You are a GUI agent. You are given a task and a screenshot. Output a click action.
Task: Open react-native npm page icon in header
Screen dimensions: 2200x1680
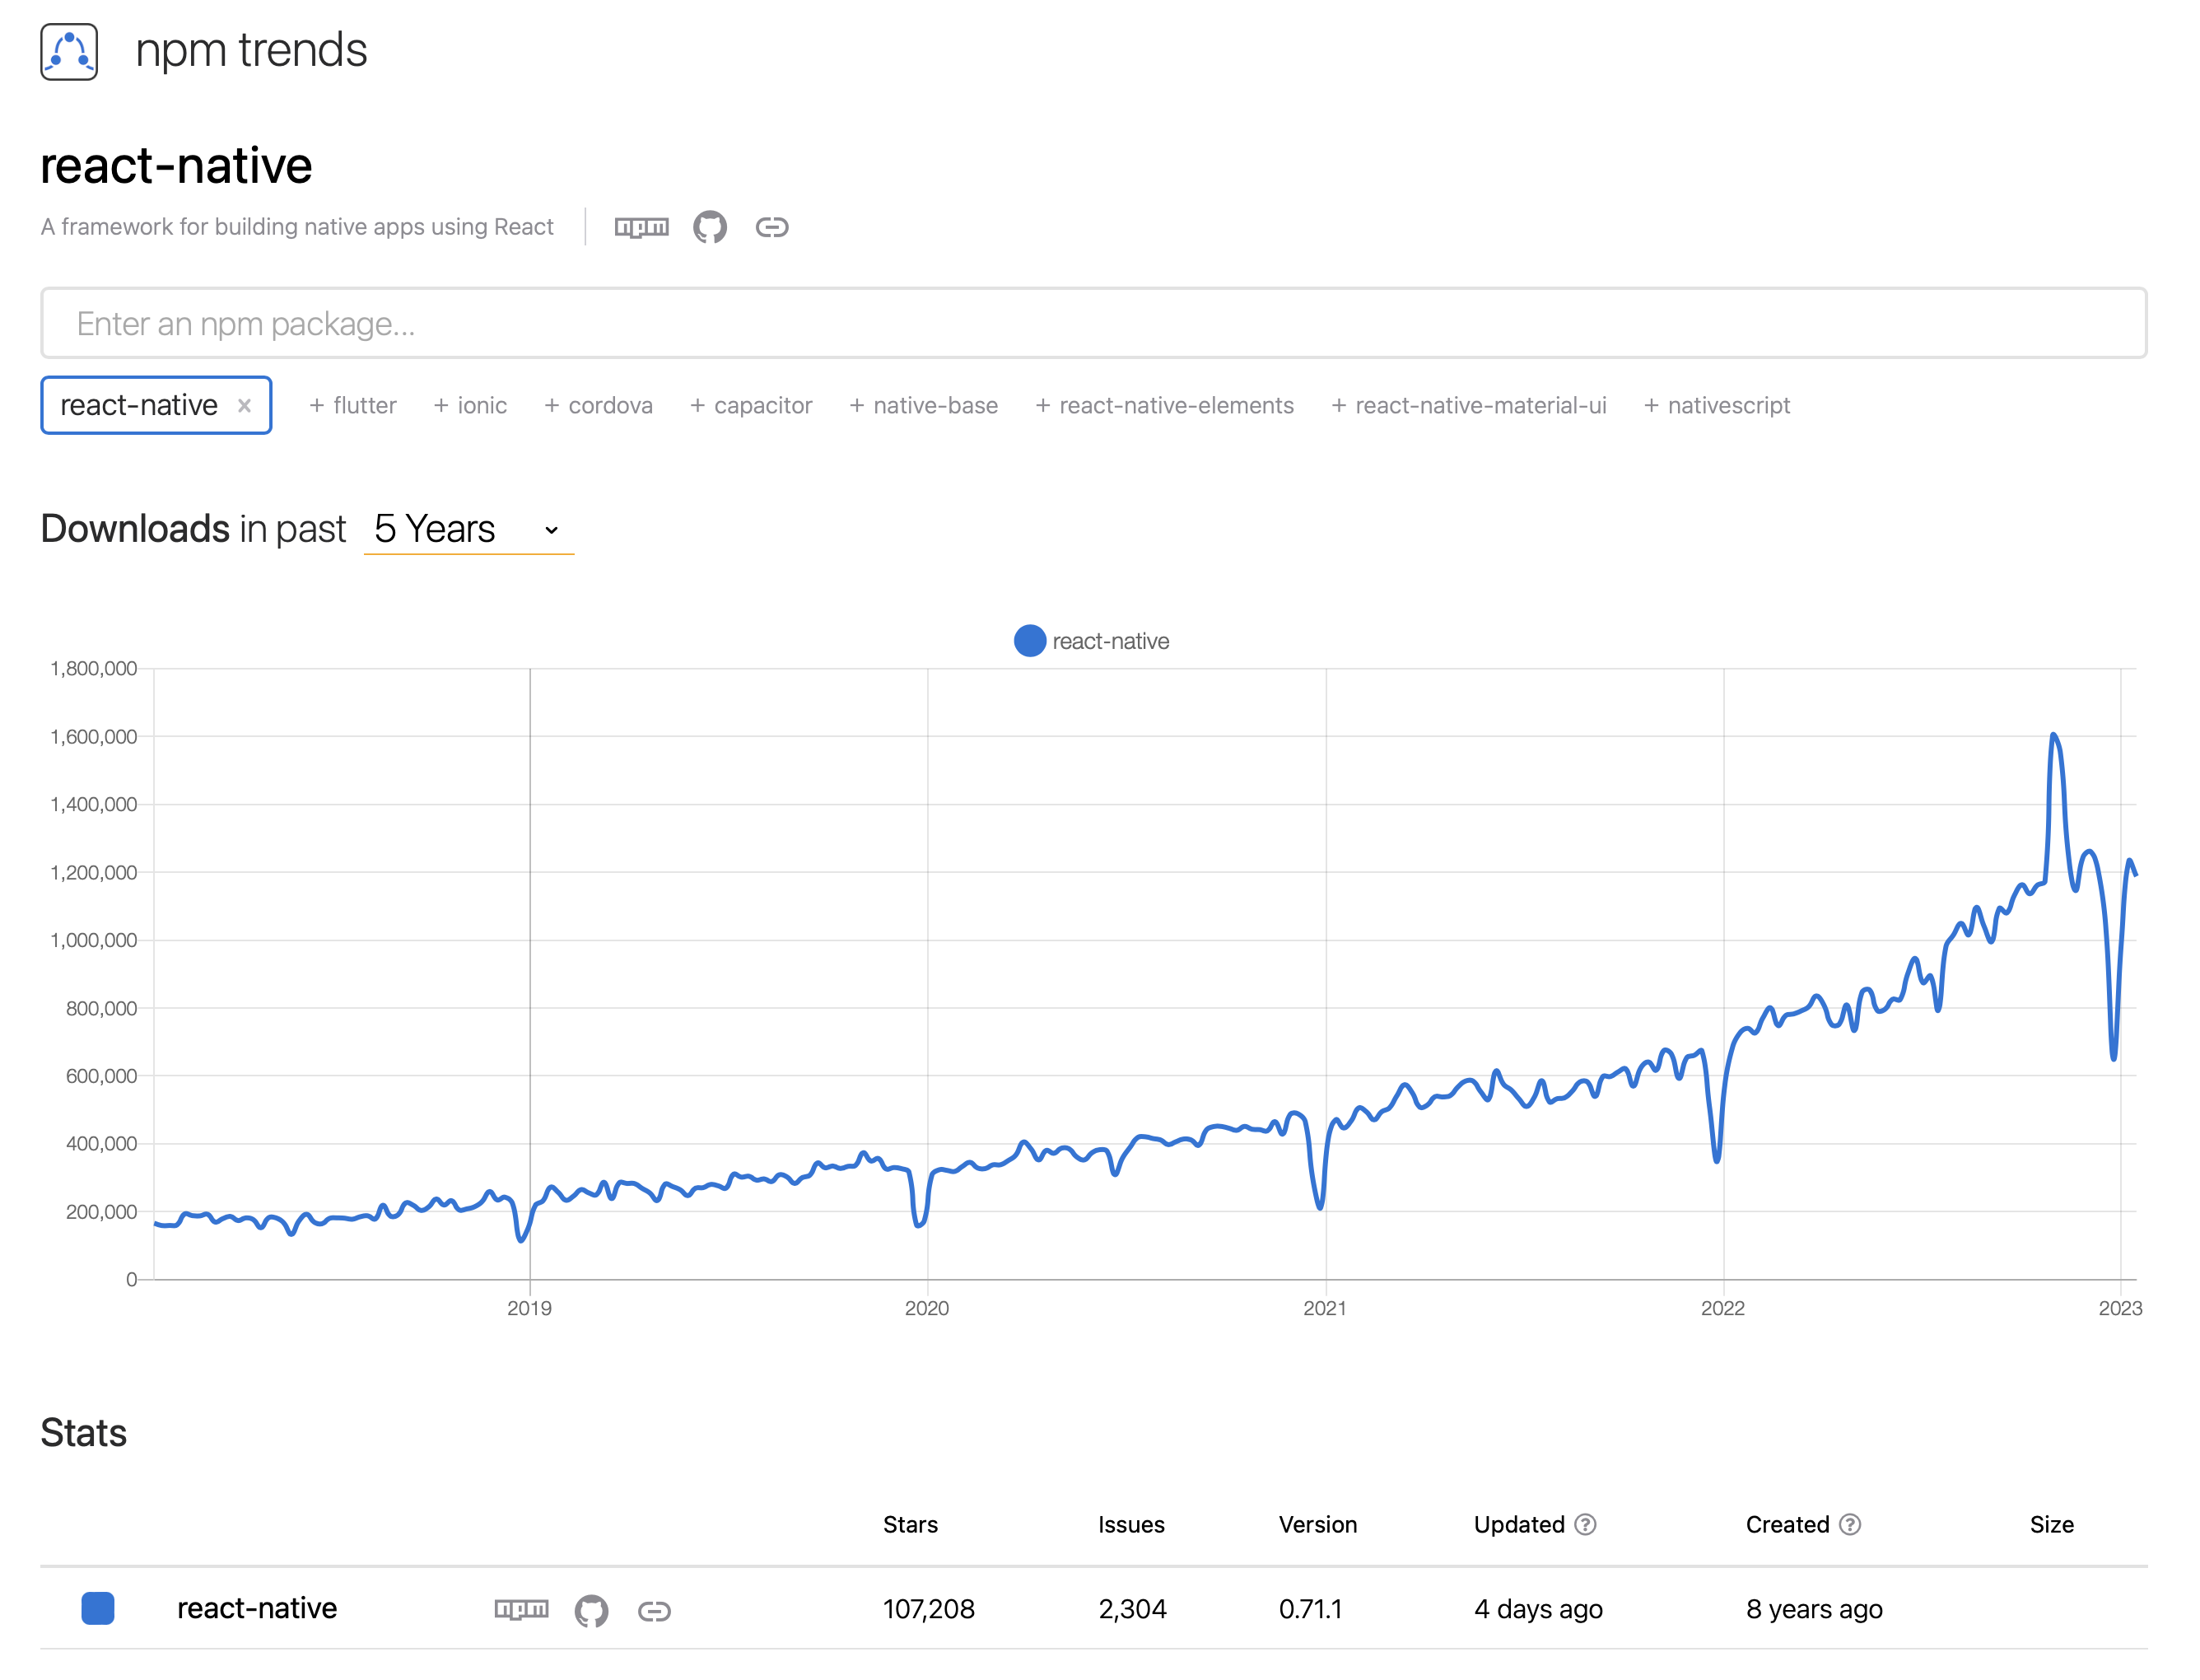(x=641, y=227)
